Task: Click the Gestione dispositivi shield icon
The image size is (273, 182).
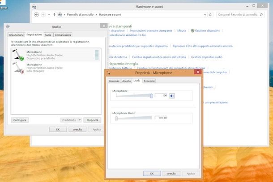Action: pyautogui.click(x=192, y=30)
